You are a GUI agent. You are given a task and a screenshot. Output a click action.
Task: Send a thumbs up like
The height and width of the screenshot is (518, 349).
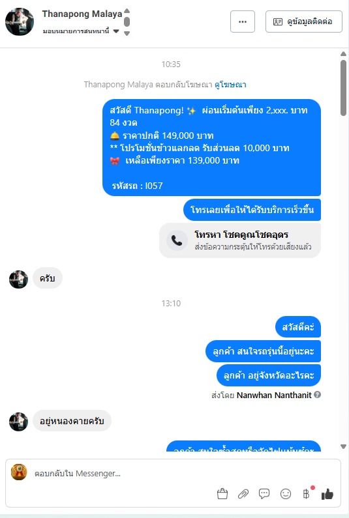327,494
